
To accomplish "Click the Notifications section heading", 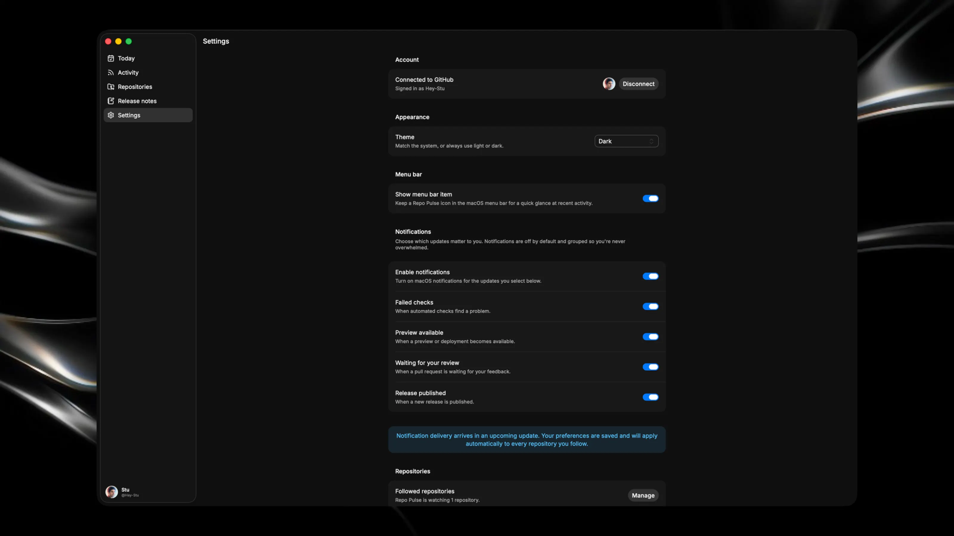I will coord(413,232).
